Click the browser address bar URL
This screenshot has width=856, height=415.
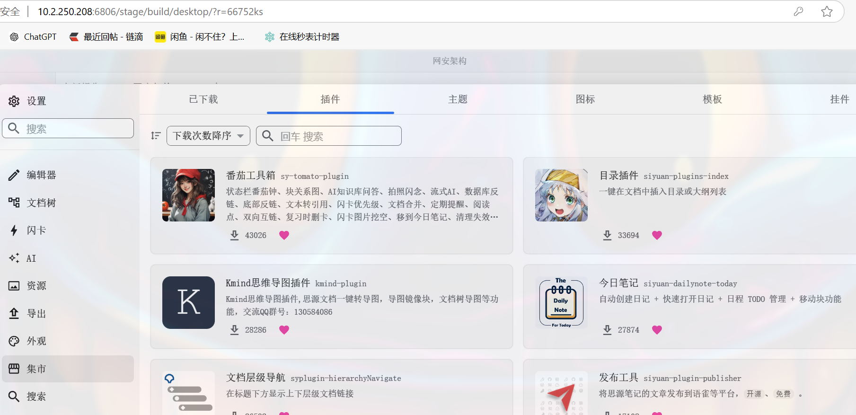click(x=150, y=11)
